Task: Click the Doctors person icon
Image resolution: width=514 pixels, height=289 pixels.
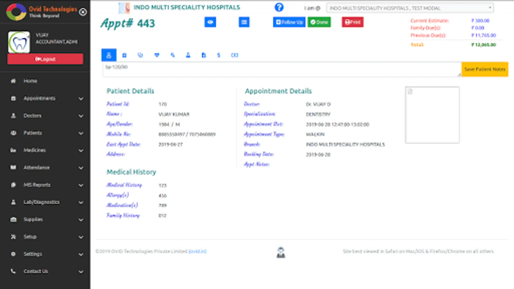Action: click(x=13, y=116)
